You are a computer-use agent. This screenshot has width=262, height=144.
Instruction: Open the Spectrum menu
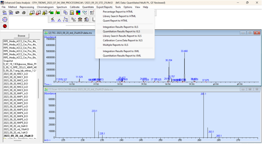click(62, 7)
